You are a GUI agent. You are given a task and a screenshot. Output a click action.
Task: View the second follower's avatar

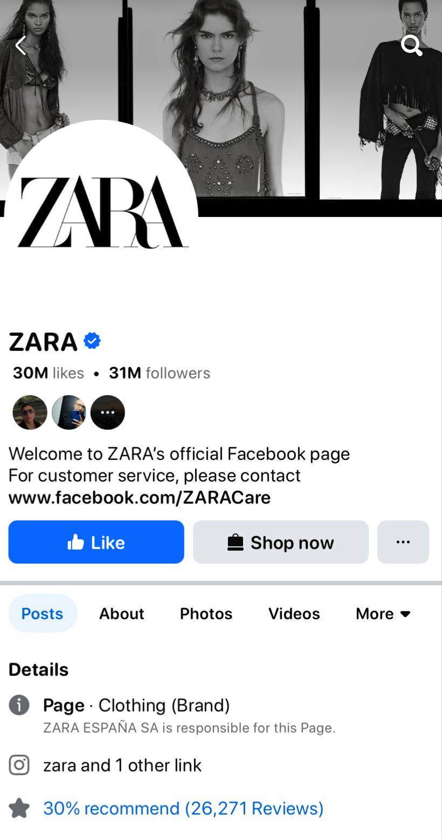coord(69,412)
